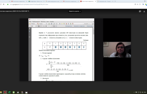Click the add comment icon in Drive header
Screen dimensions: 147x94
140,11
